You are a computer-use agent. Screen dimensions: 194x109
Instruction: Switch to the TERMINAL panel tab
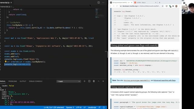tap(3, 81)
